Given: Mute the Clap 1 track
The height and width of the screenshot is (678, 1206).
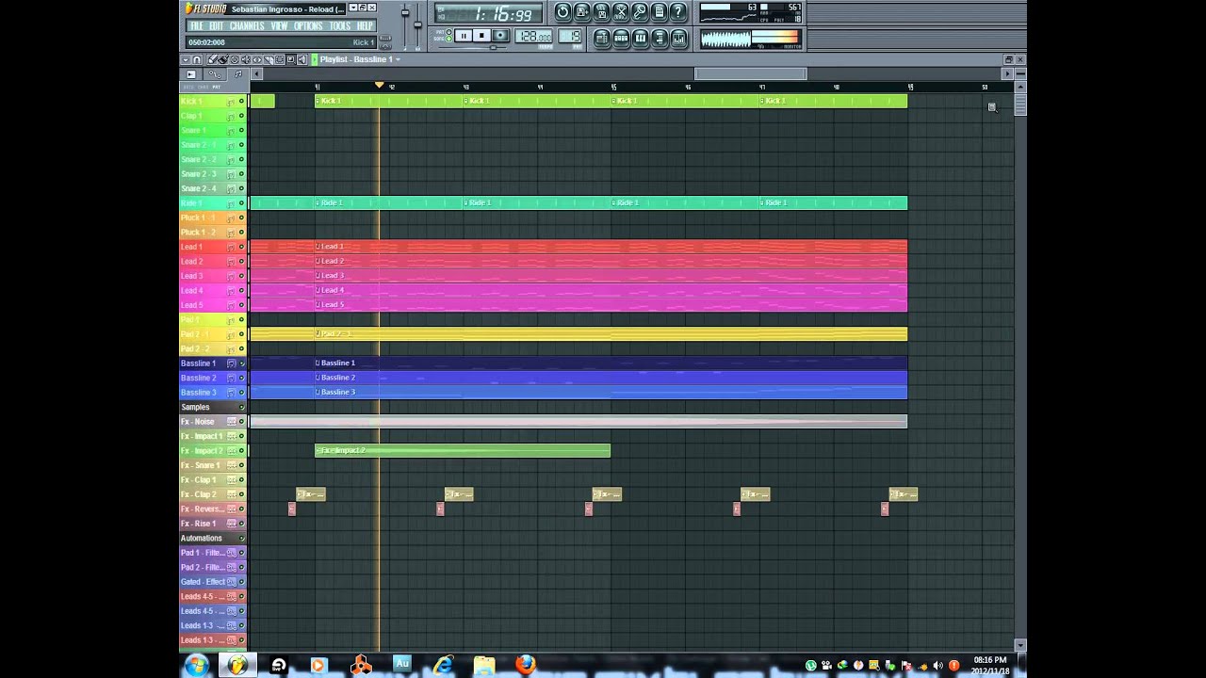Looking at the screenshot, I should [241, 116].
